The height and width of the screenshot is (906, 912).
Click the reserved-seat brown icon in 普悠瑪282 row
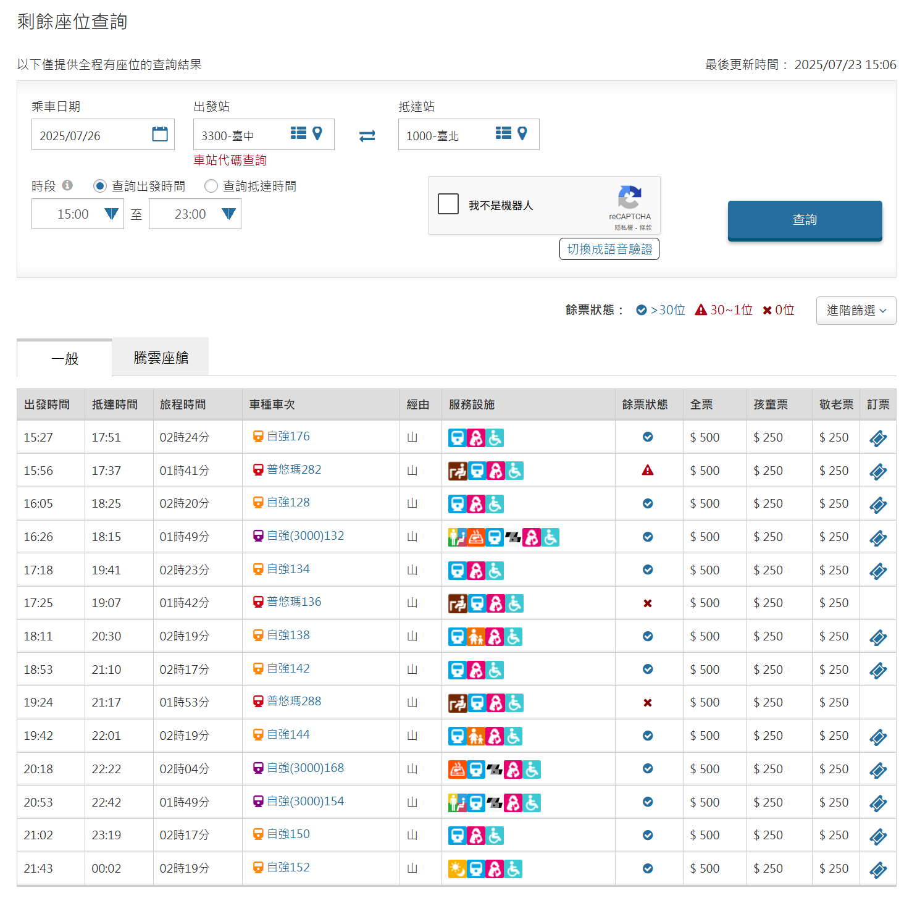click(x=458, y=471)
